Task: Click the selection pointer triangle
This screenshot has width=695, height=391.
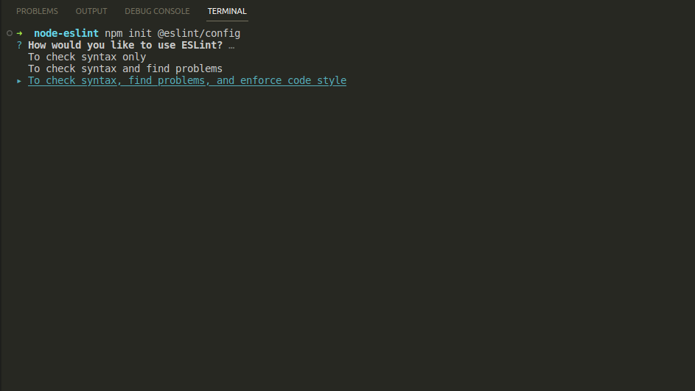Action: coord(19,81)
